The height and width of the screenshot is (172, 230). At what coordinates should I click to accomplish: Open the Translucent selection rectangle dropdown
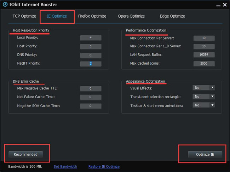(x=204, y=96)
